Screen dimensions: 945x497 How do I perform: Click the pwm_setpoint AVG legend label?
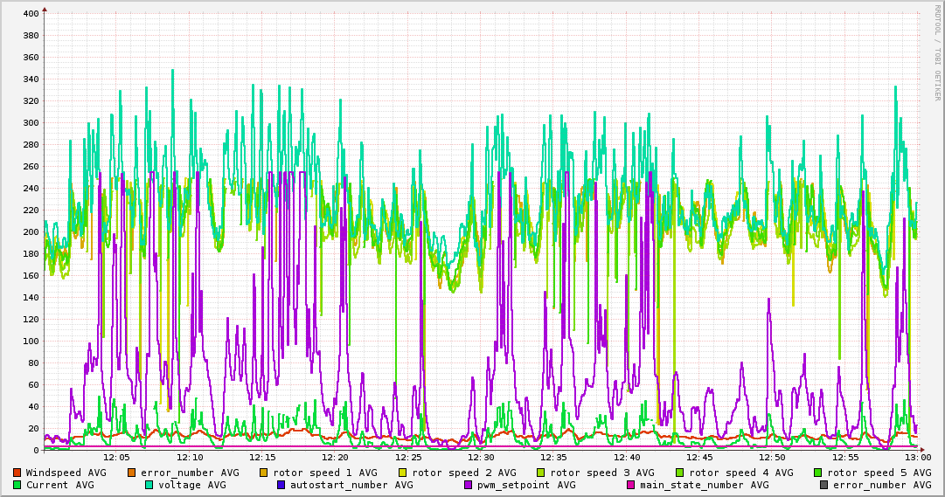[x=525, y=485]
